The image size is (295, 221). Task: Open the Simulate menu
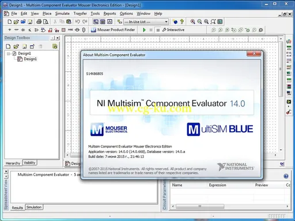[62, 14]
